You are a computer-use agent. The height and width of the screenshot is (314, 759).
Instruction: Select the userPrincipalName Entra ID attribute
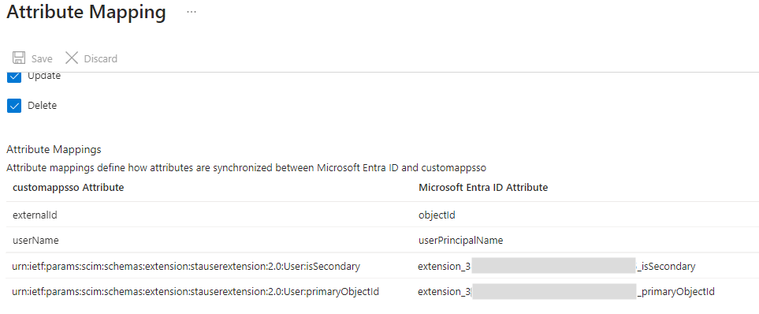tap(461, 241)
